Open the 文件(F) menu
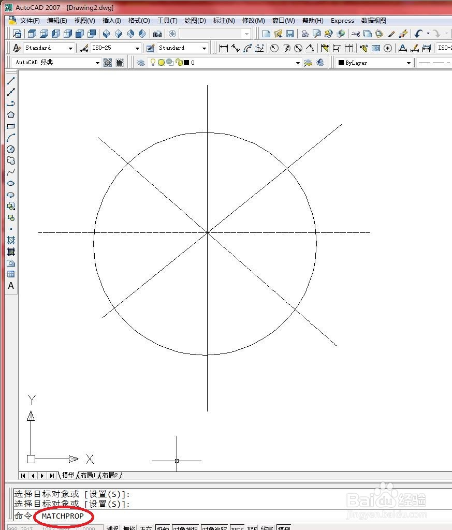The height and width of the screenshot is (530, 452). [x=30, y=21]
